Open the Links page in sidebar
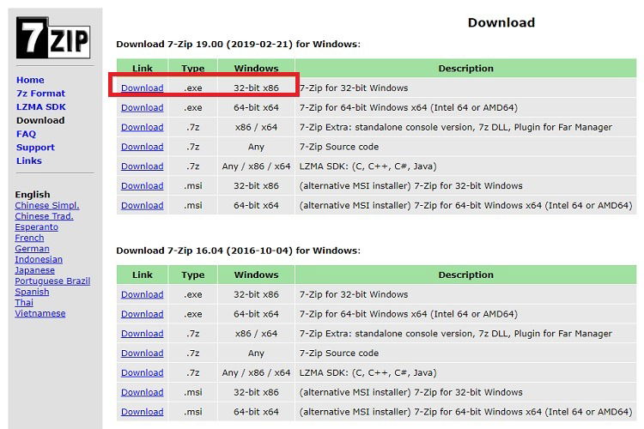Image resolution: width=644 pixels, height=429 pixels. (28, 161)
